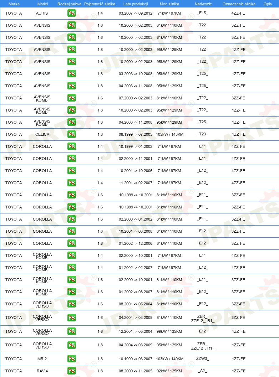Click the fuel icon in the MR 2 row

coord(71,359)
